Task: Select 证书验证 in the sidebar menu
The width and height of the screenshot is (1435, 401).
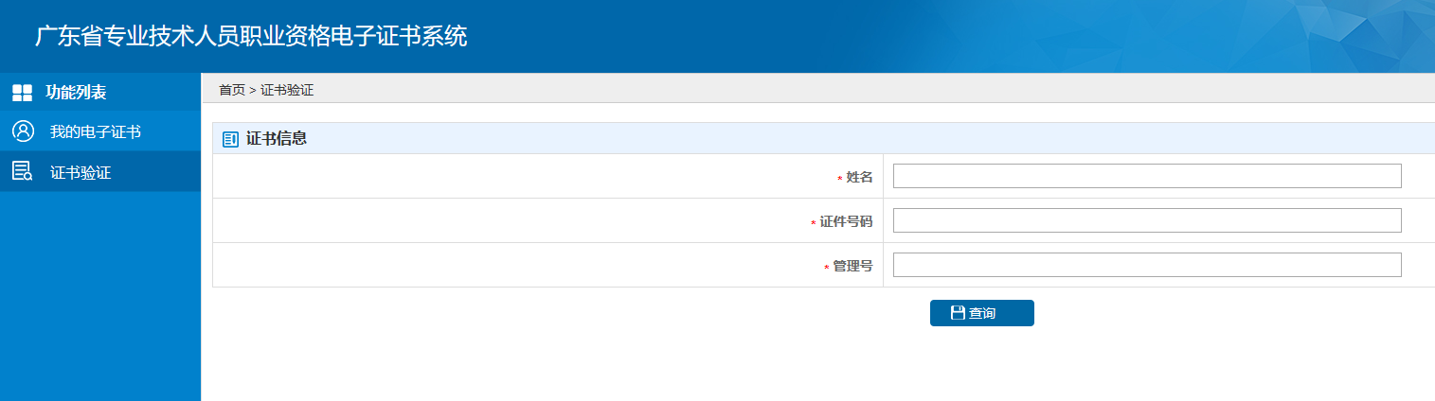Action: pos(81,173)
